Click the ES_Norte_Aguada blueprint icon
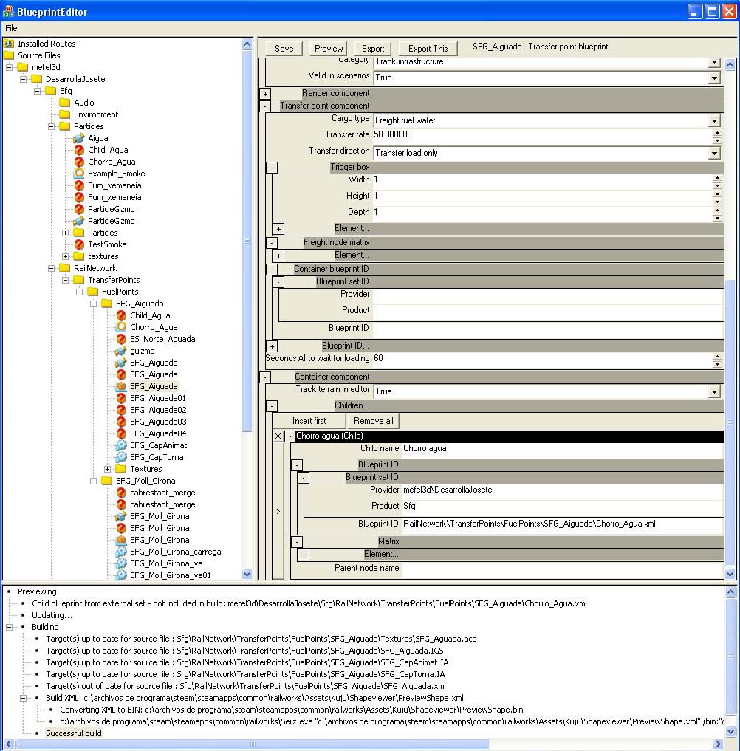The width and height of the screenshot is (740, 751). tap(121, 339)
